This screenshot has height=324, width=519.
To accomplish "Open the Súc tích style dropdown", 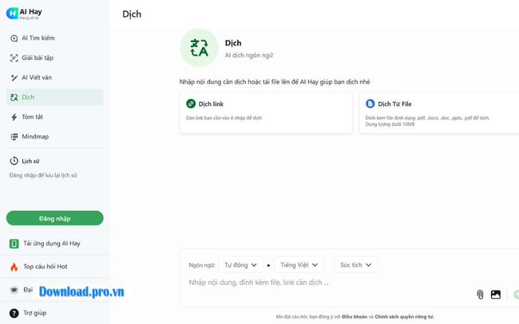I will [356, 265].
